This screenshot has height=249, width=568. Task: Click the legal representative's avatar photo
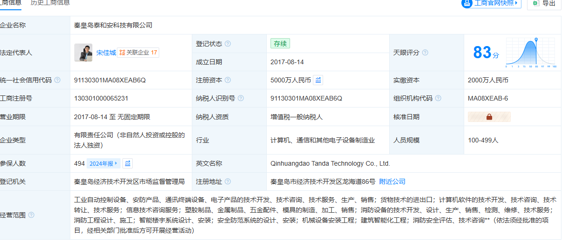coord(83,53)
